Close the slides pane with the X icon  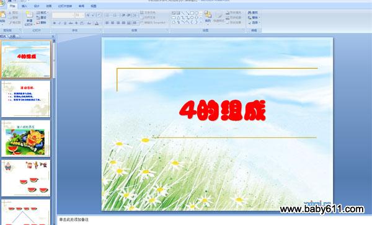click(53, 37)
